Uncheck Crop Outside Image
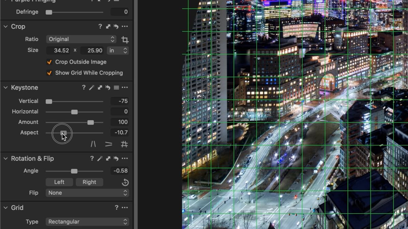408x229 pixels. click(49, 62)
